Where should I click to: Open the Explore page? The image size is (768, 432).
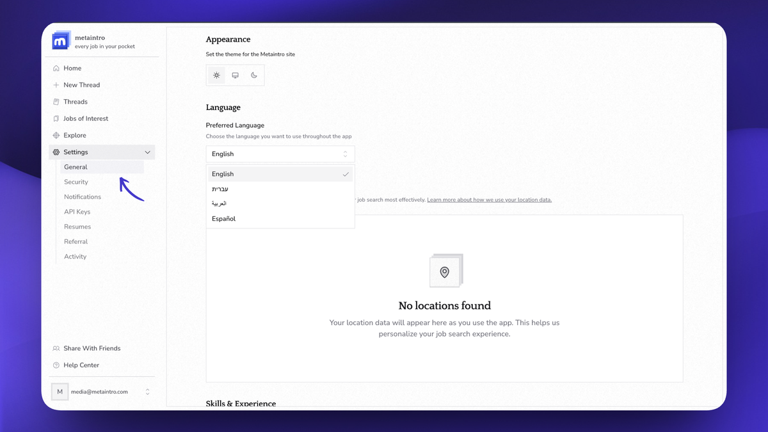(102, 136)
